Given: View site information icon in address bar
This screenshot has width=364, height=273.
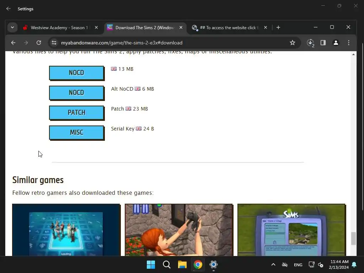Looking at the screenshot, I should [54, 43].
